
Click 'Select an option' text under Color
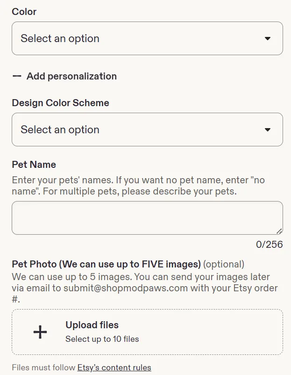(60, 38)
